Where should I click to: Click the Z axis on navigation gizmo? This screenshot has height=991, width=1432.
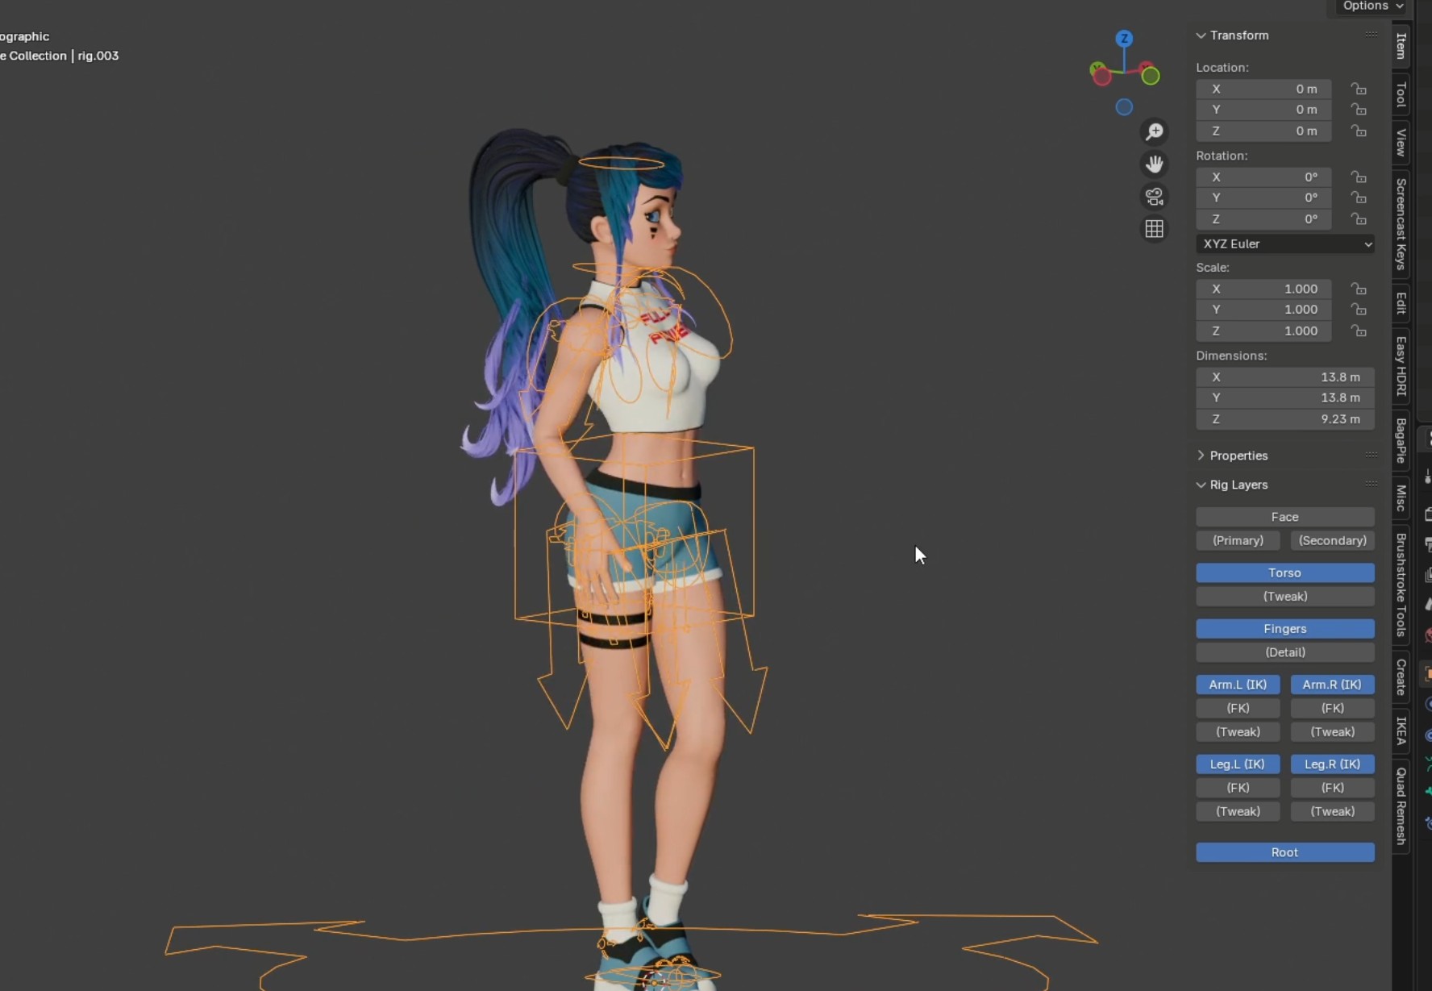tap(1124, 39)
